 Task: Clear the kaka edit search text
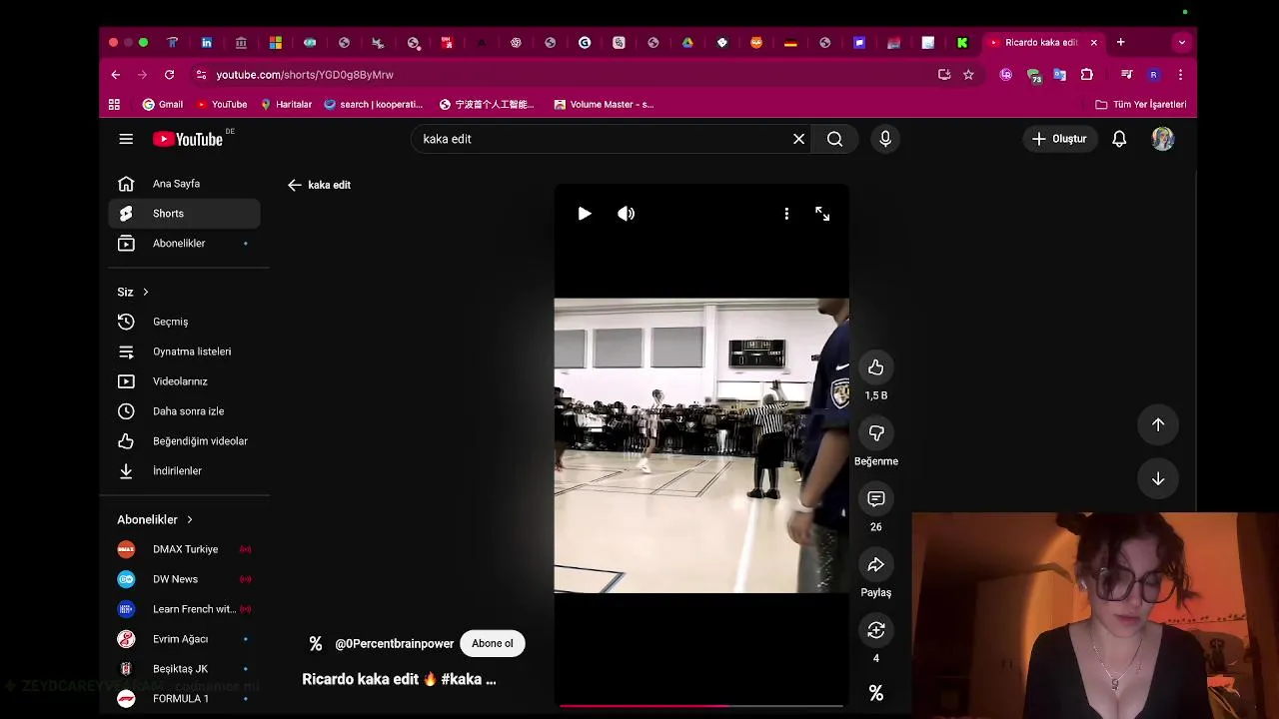pos(799,139)
